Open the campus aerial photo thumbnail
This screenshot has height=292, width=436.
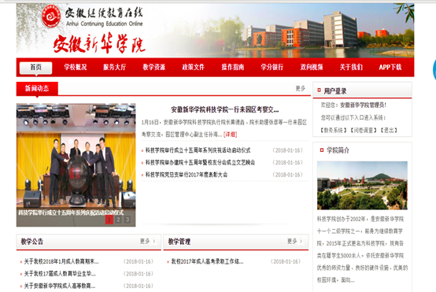pyautogui.click(x=362, y=185)
